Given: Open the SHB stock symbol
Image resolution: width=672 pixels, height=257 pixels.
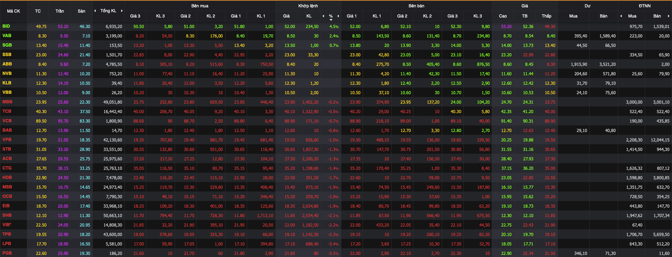Looking at the screenshot, I should coord(7,215).
